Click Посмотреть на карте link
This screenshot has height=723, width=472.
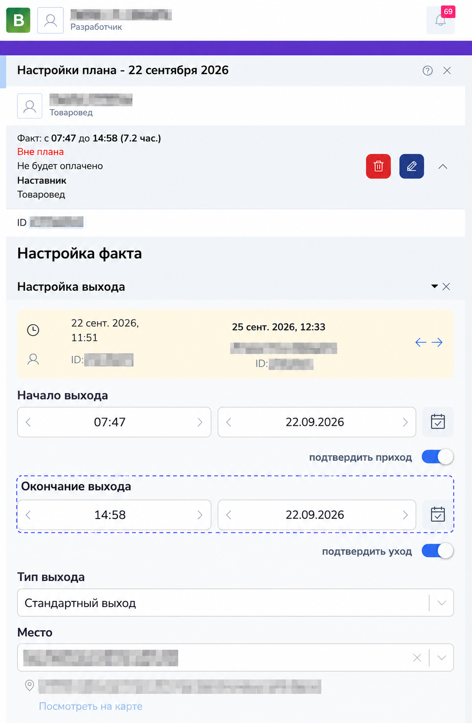tap(90, 706)
